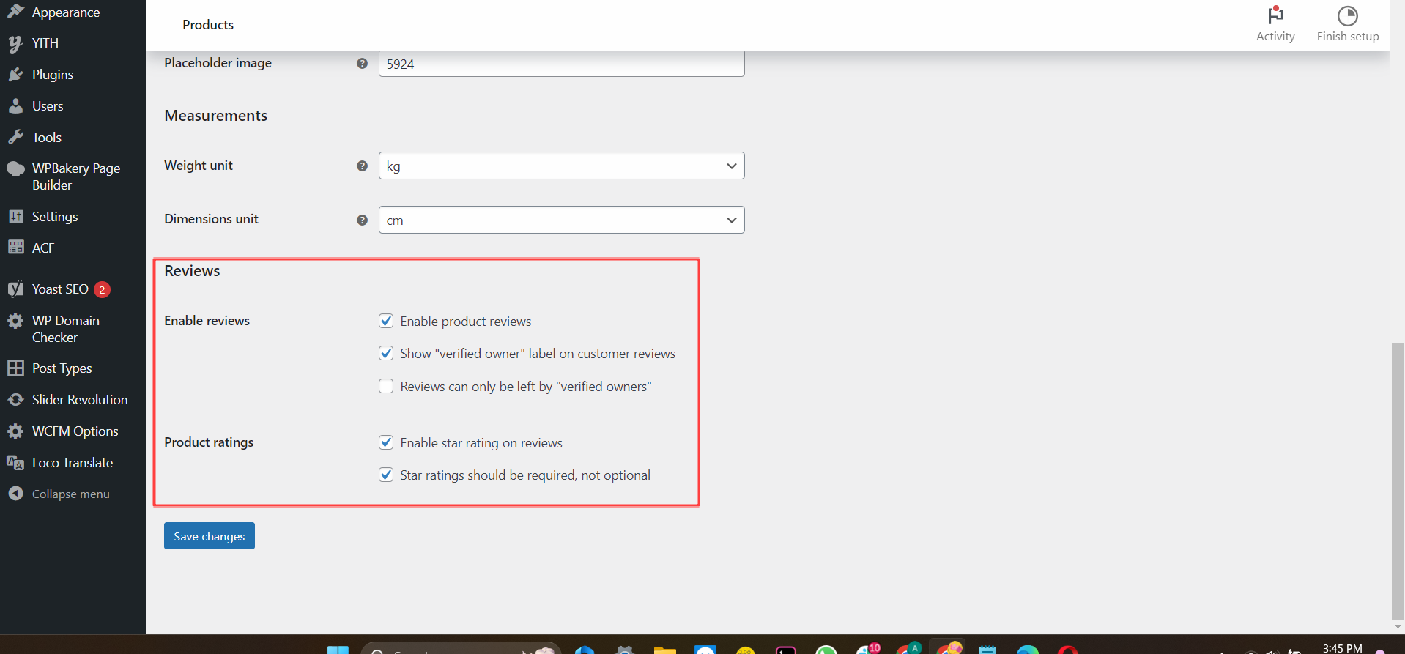This screenshot has height=654, width=1405.
Task: Click the taskbar clock showing 3:45 PM
Action: [1342, 648]
